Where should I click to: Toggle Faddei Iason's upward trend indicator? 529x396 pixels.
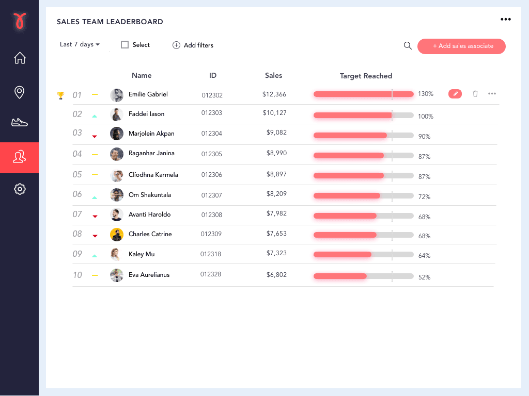click(95, 116)
